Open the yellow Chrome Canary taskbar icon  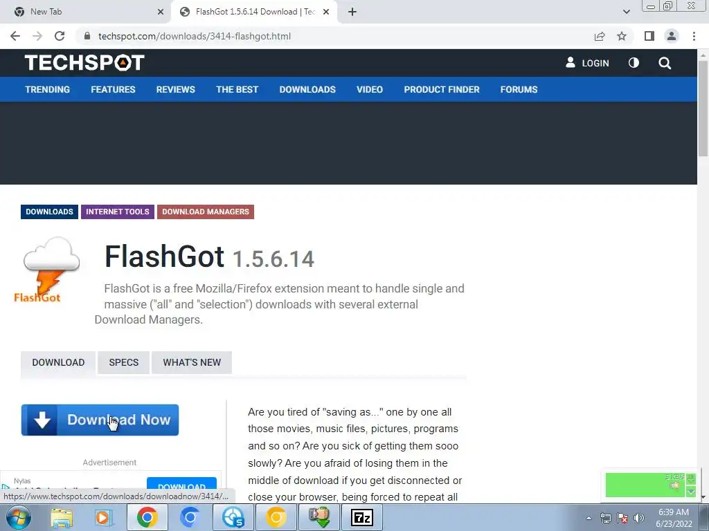pyautogui.click(x=276, y=517)
